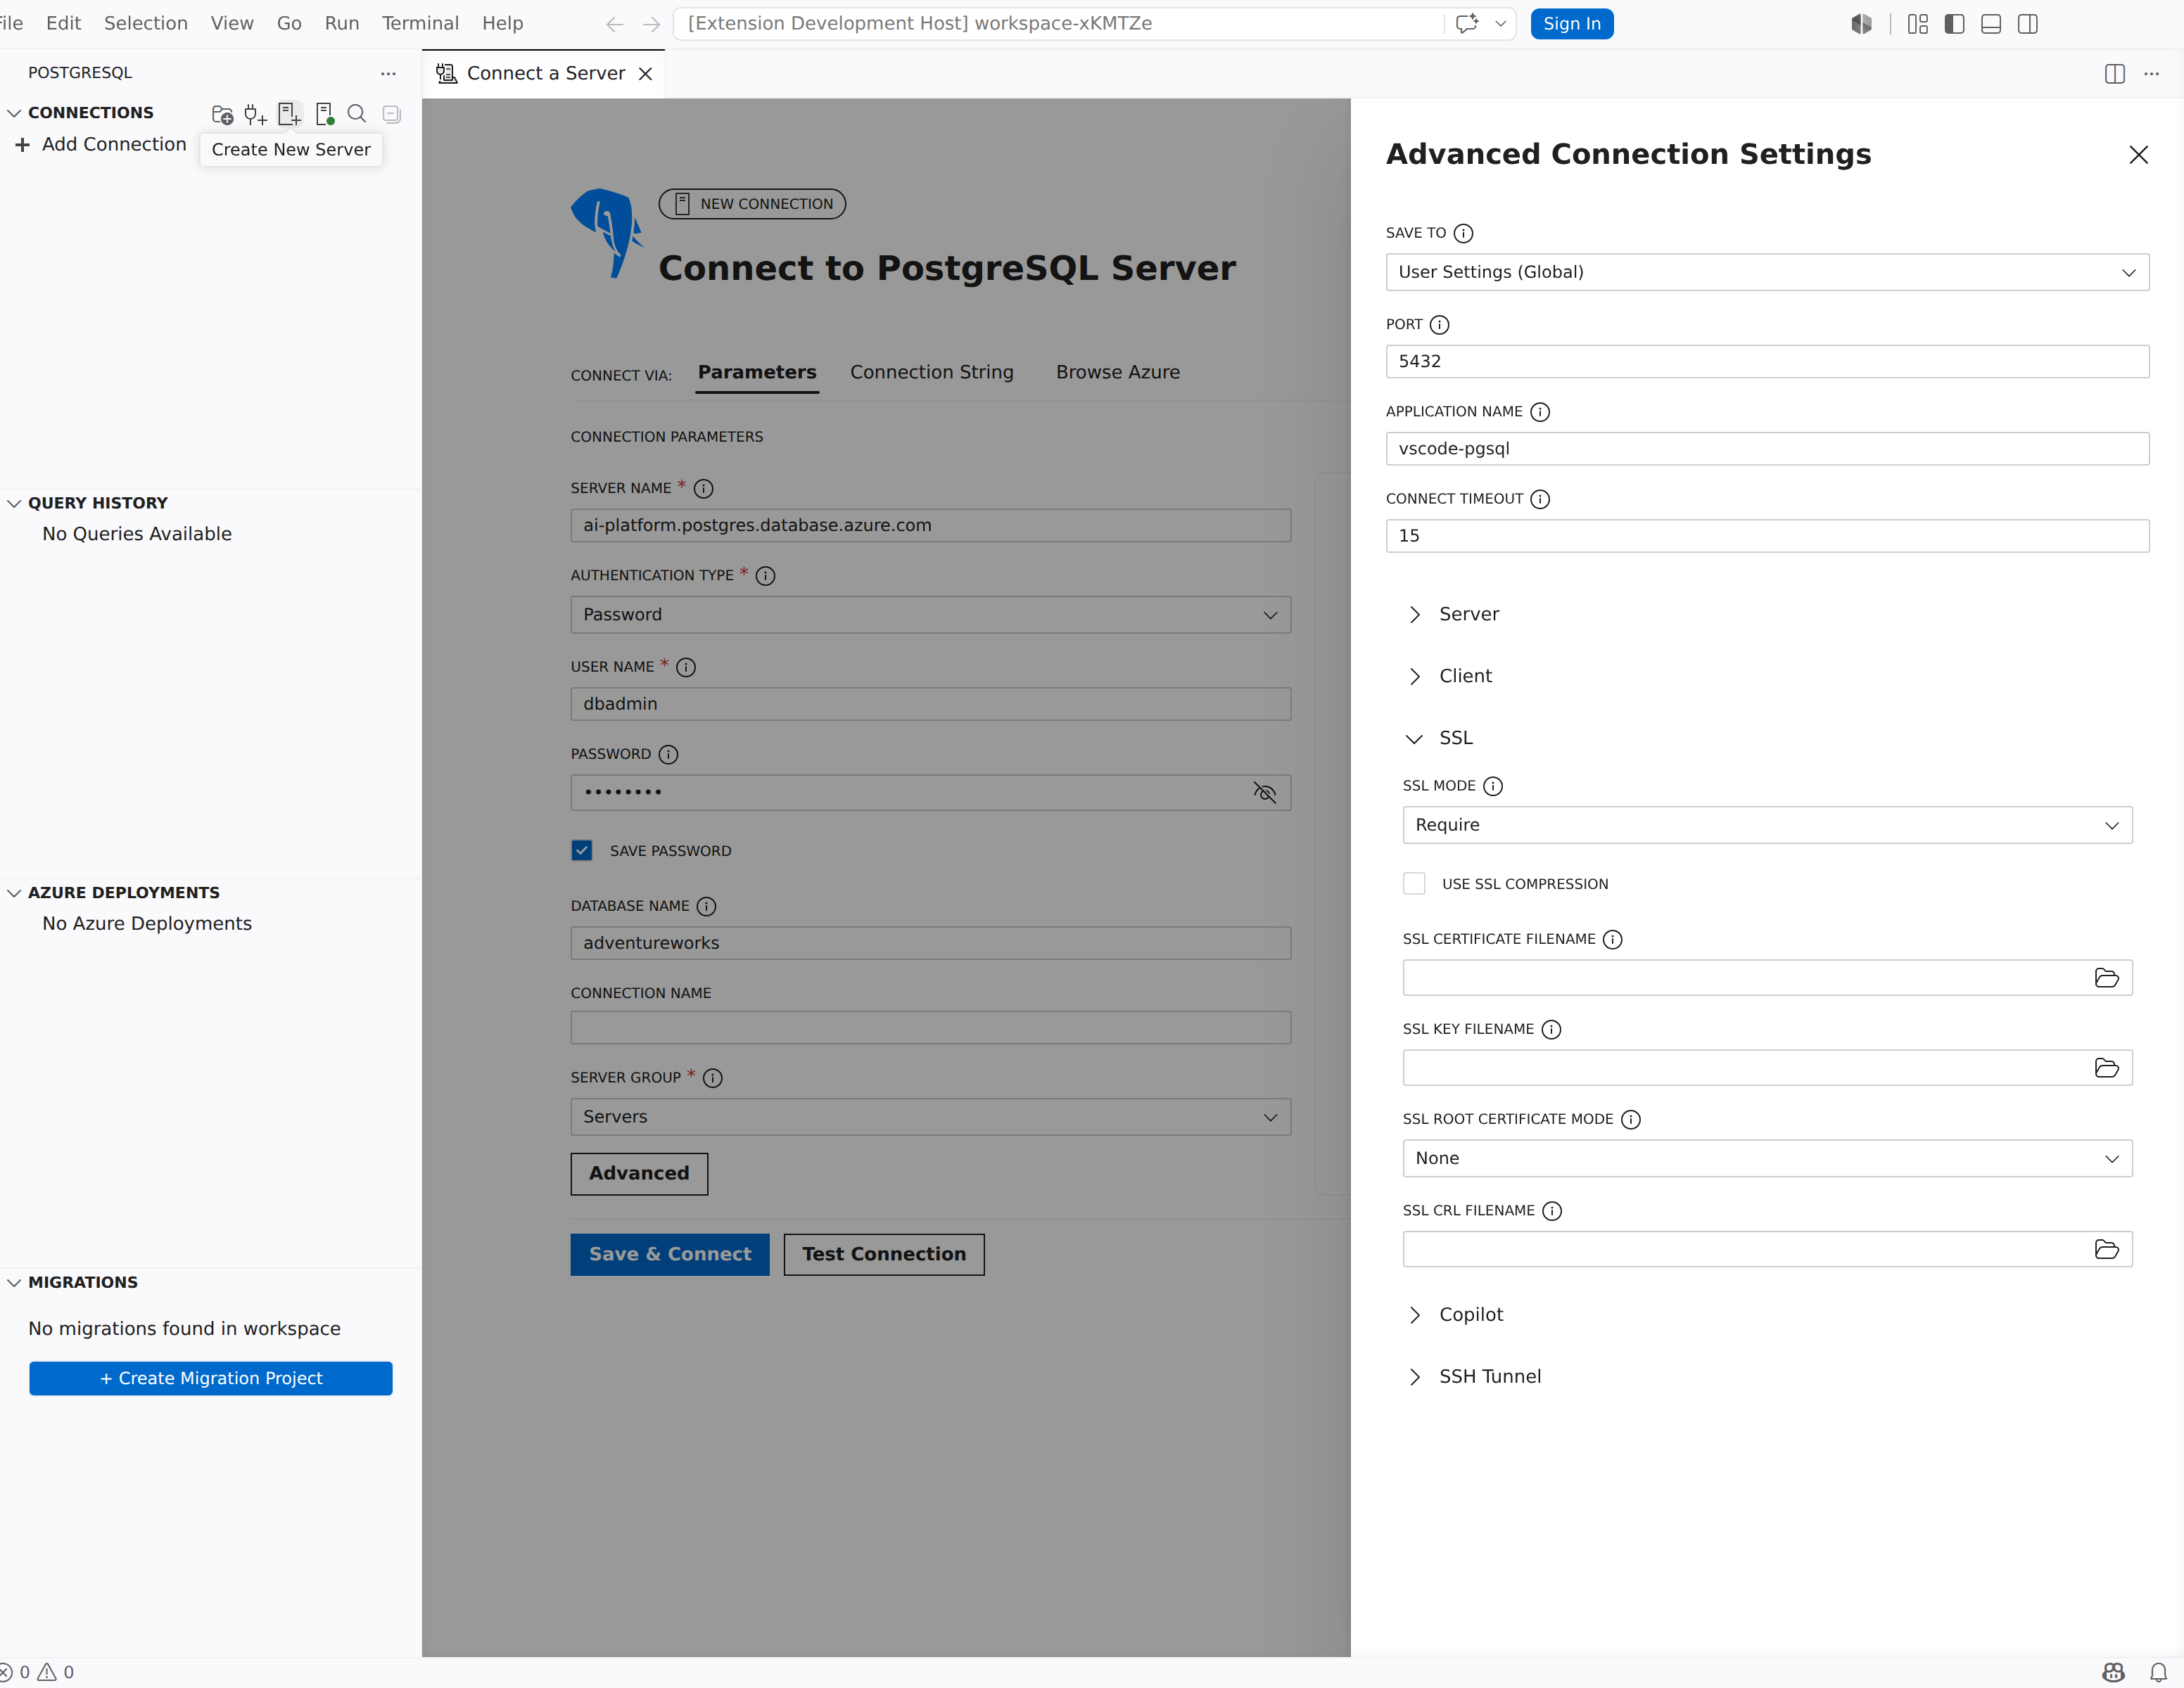Toggle password visibility eye icon
This screenshot has height=1688, width=2184.
coord(1265,793)
